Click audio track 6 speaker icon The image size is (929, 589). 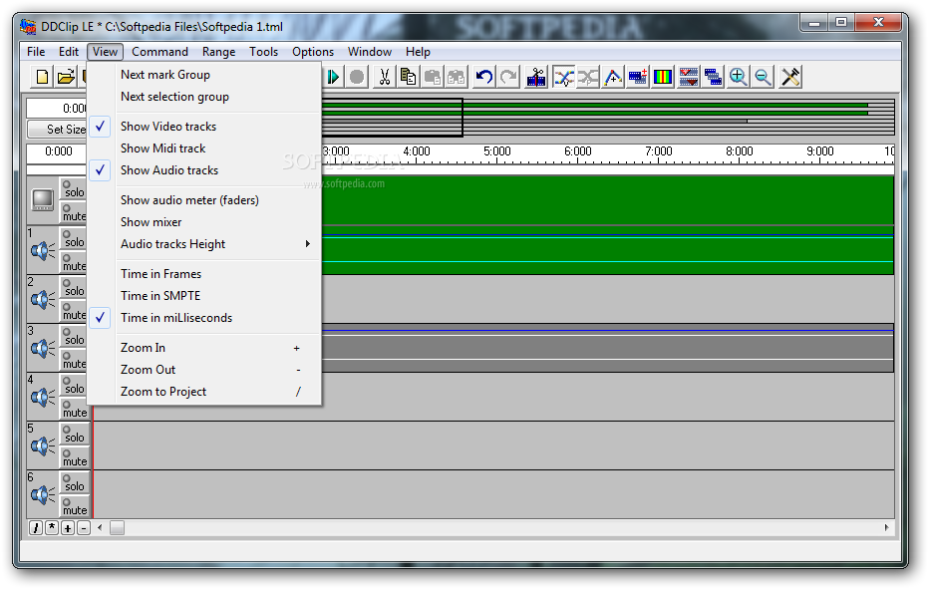pos(43,494)
